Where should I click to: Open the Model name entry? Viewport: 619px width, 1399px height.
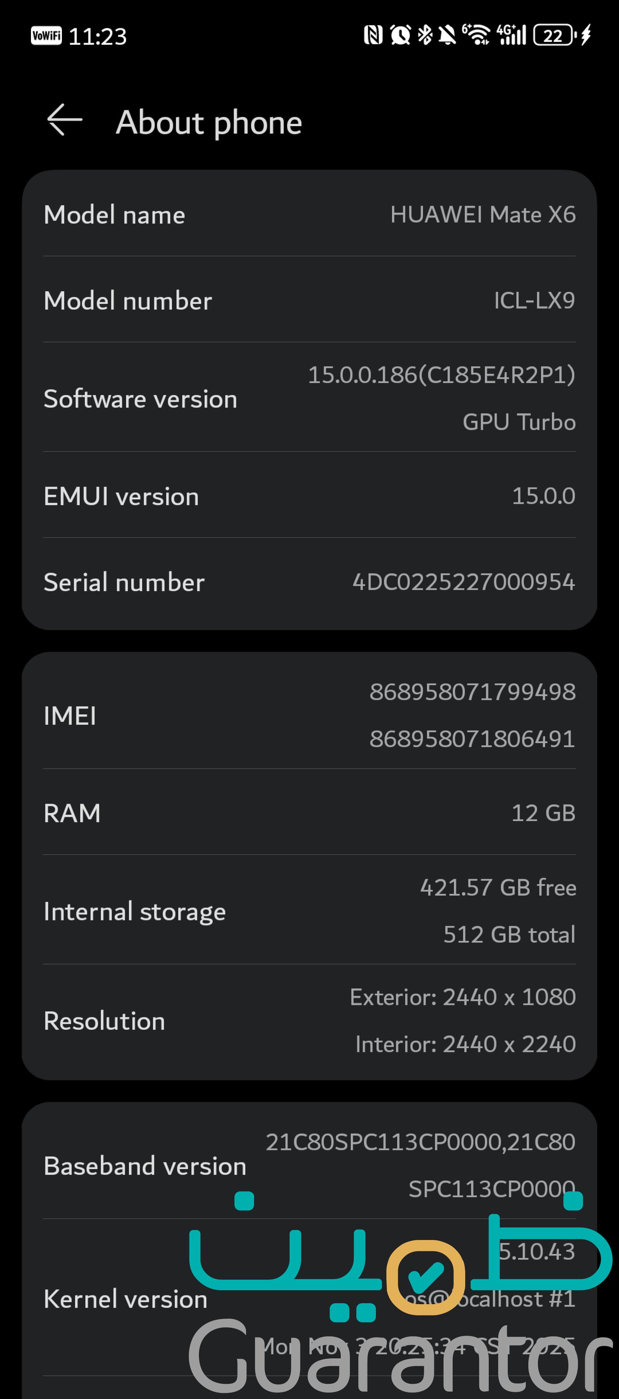(309, 214)
